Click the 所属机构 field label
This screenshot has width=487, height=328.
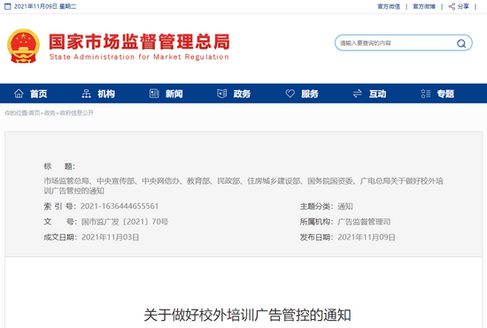pyautogui.click(x=316, y=222)
